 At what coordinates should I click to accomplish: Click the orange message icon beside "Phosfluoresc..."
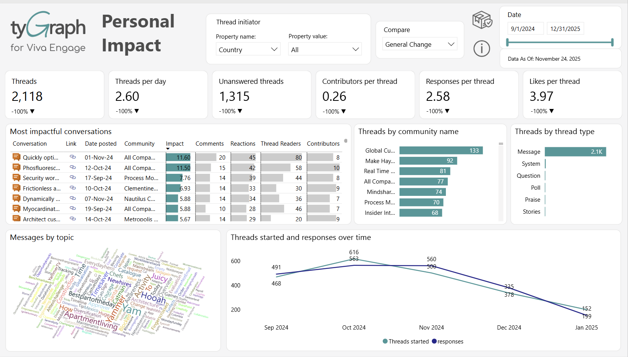pos(16,167)
